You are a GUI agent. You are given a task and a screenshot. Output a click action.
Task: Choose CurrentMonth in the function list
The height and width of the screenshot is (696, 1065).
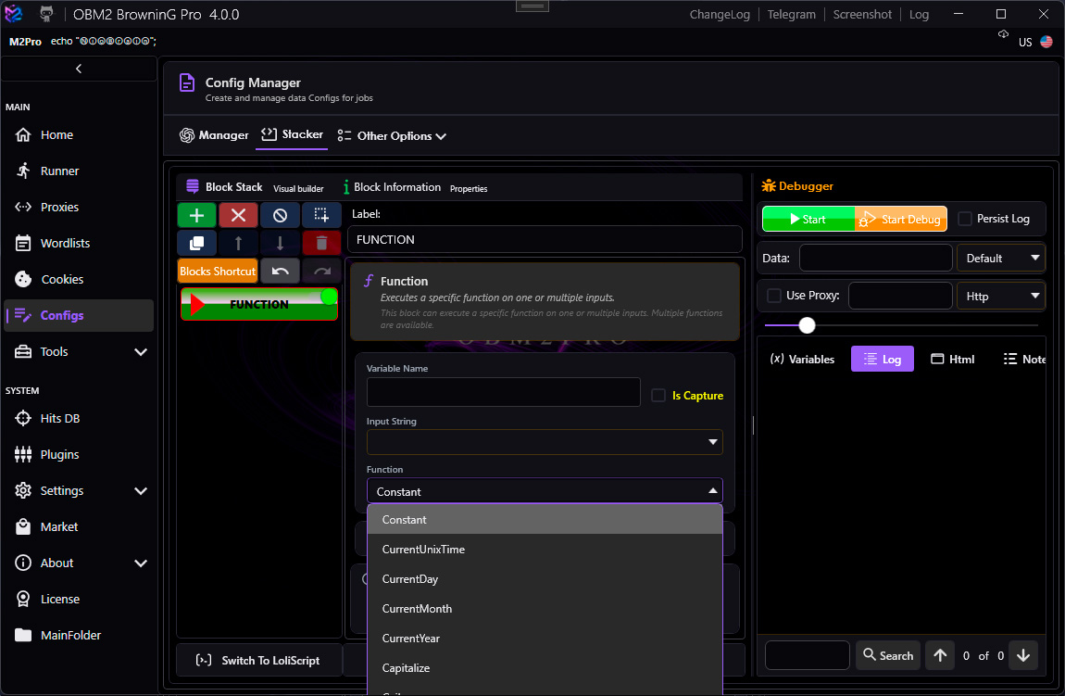pyautogui.click(x=545, y=608)
